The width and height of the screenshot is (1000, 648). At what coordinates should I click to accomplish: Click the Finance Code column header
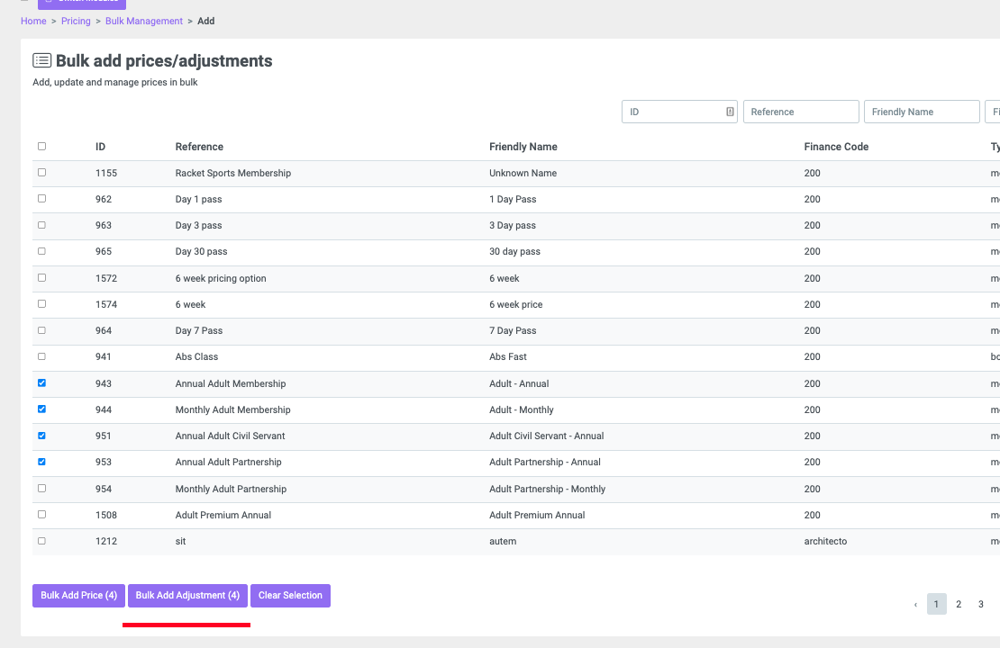pos(836,147)
